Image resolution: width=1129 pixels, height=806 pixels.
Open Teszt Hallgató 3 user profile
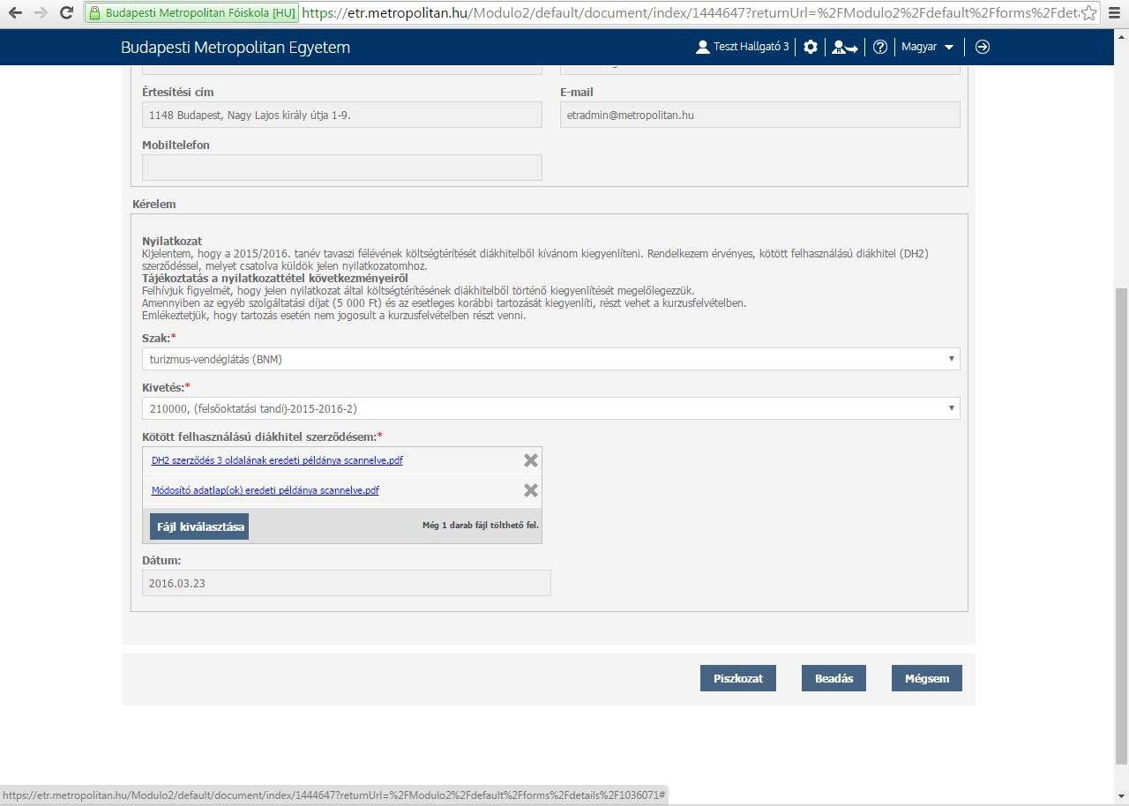tap(742, 47)
